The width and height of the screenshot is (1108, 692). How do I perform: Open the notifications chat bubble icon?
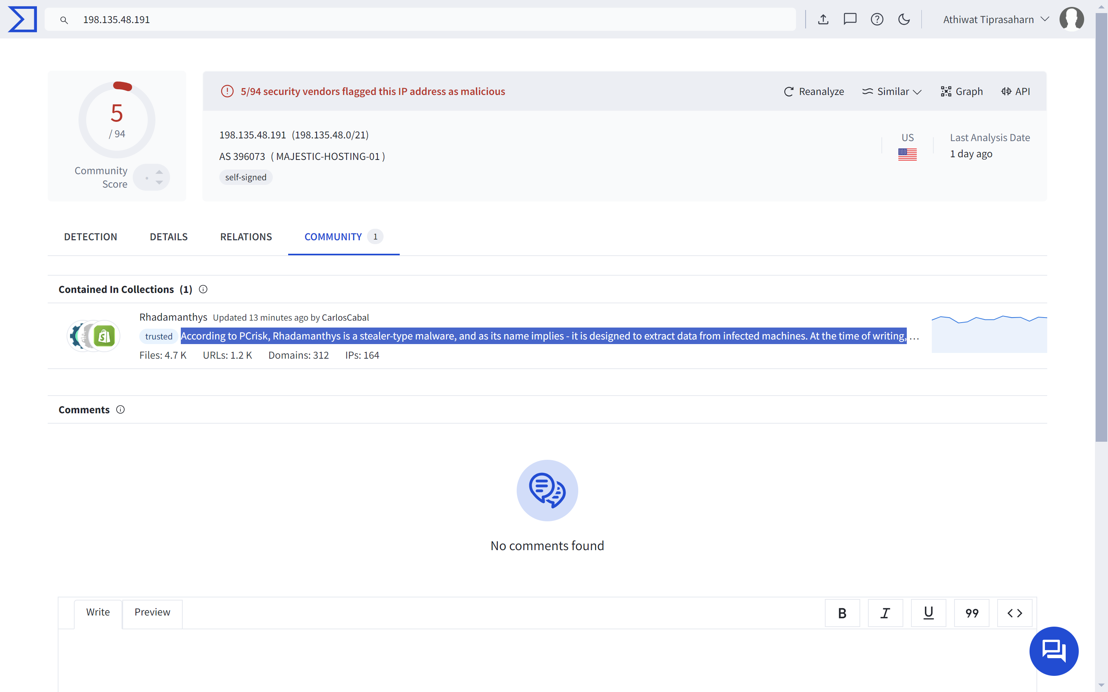click(x=850, y=19)
